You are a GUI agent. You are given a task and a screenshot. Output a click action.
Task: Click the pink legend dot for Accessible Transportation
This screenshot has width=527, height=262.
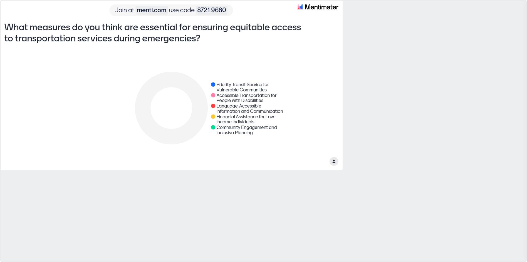pyautogui.click(x=213, y=95)
